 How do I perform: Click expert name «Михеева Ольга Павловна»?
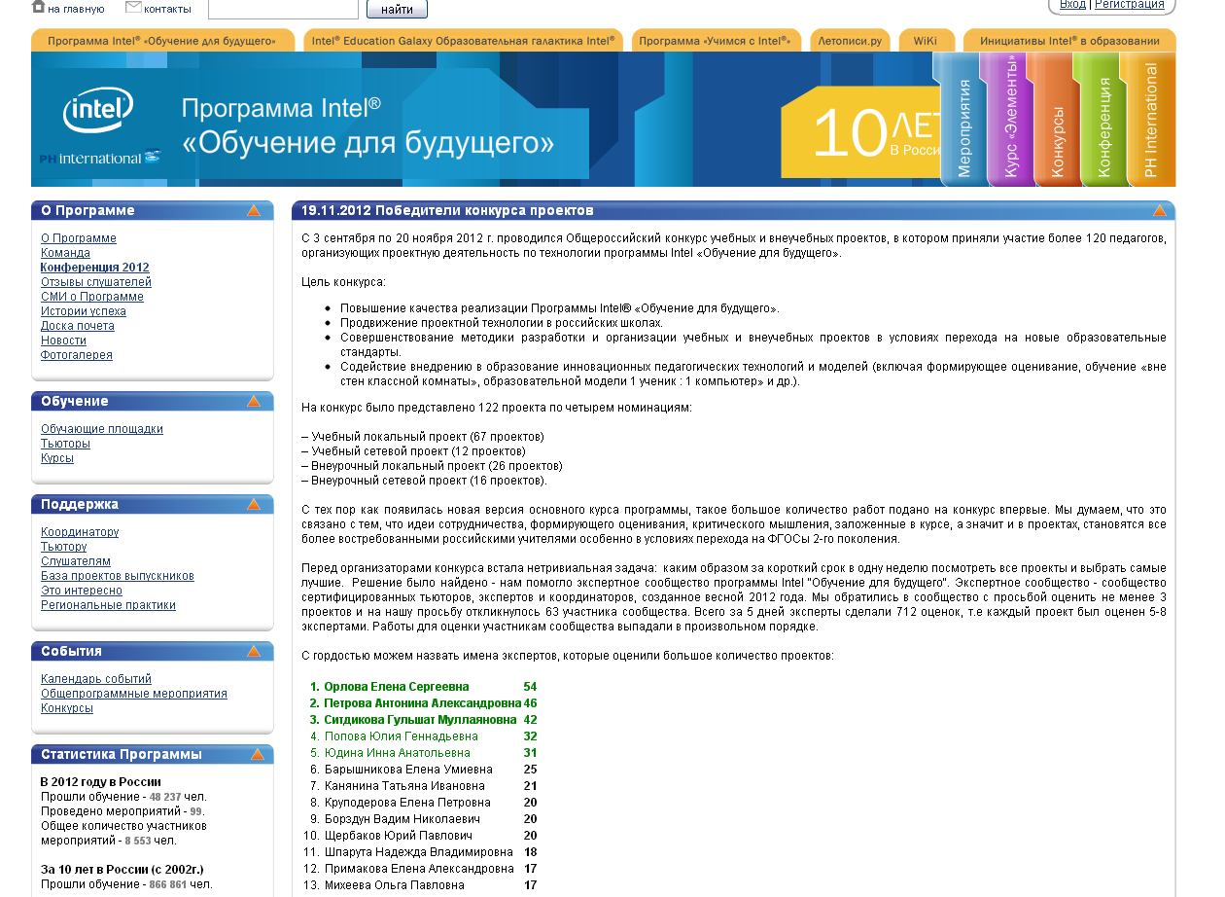394,885
